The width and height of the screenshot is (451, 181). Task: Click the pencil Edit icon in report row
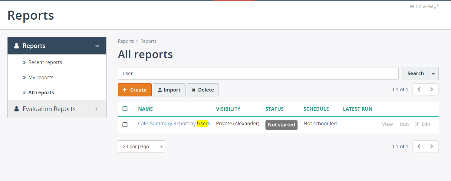(x=417, y=124)
